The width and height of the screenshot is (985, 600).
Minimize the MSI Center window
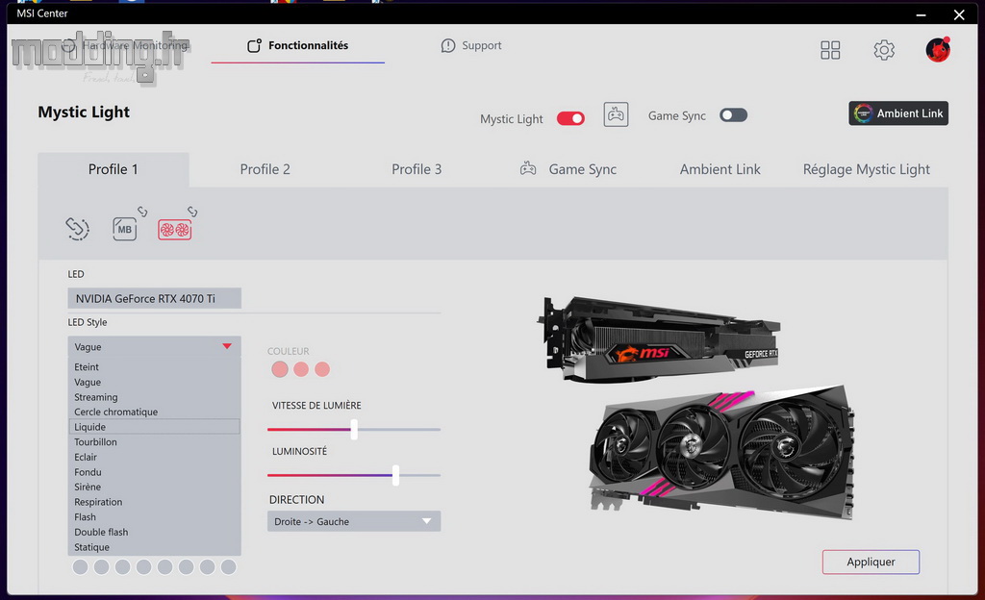[921, 14]
